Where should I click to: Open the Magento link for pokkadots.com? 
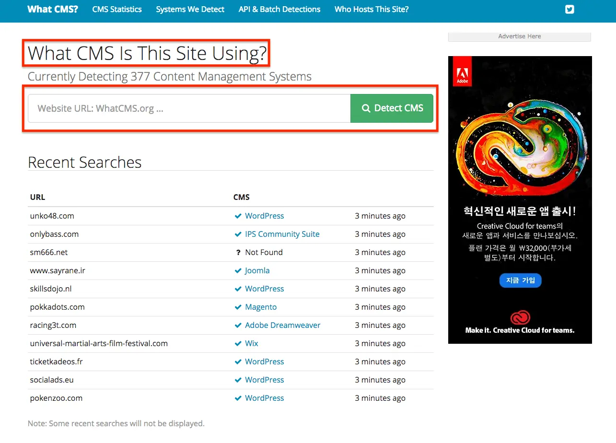click(261, 307)
